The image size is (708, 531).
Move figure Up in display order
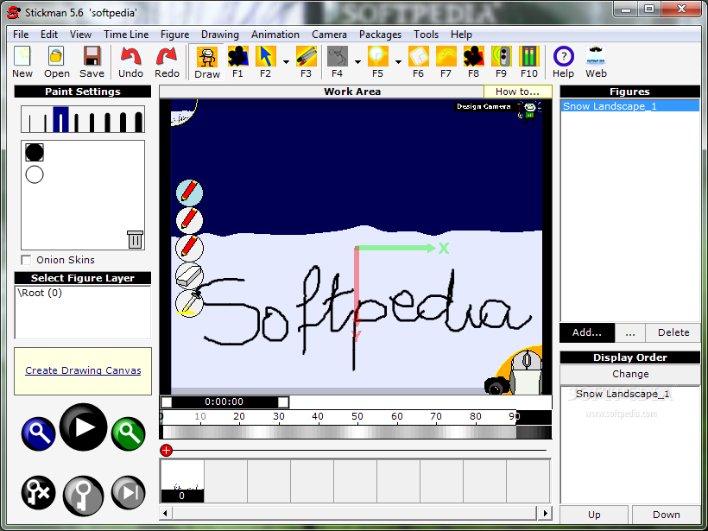(x=594, y=515)
